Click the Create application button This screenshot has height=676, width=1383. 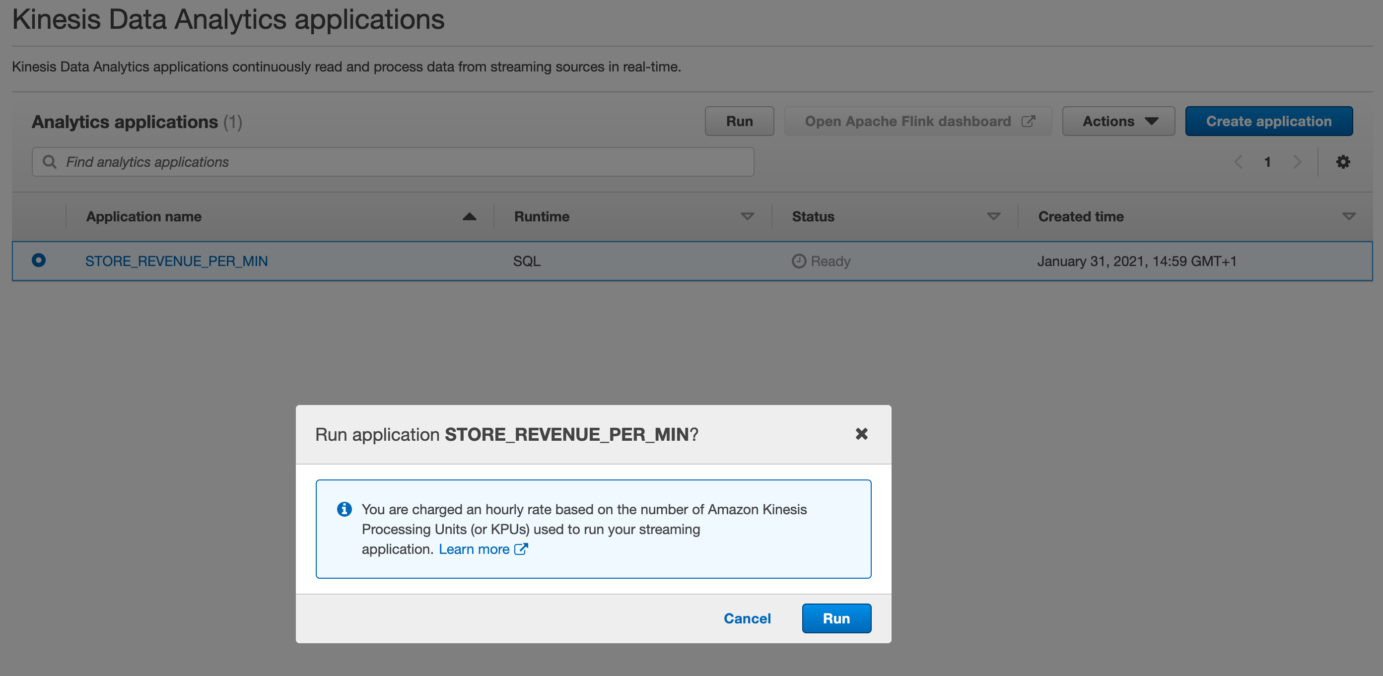click(1268, 121)
